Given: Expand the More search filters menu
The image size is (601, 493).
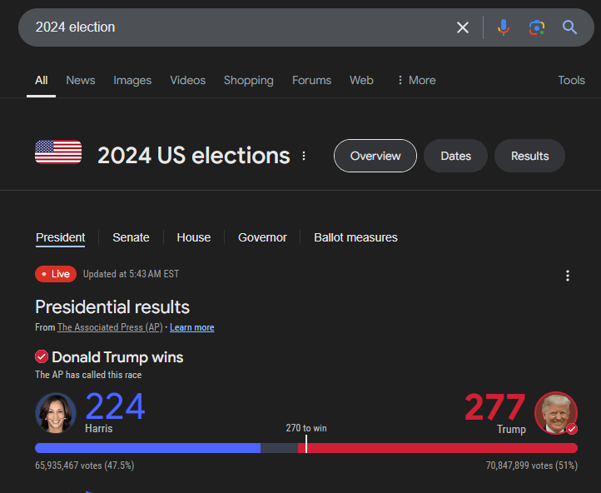Looking at the screenshot, I should [x=416, y=80].
